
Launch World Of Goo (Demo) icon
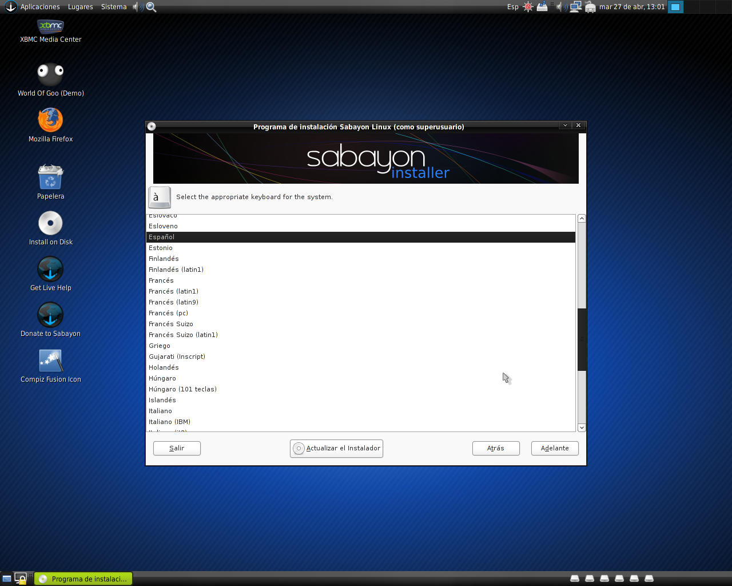point(50,73)
